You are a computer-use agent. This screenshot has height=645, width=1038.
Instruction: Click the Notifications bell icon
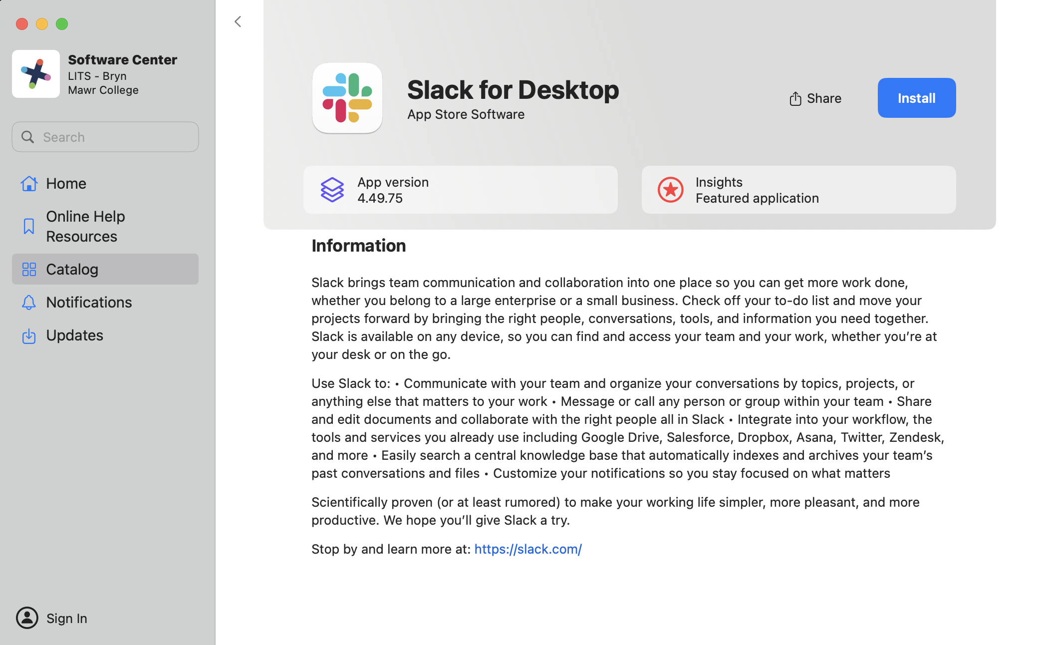(29, 303)
